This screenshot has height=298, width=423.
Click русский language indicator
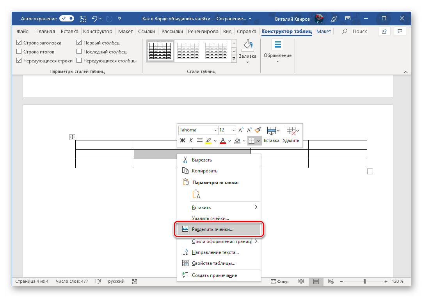tap(116, 281)
